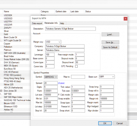
Task: Click the Company input field
Action: 65,46
